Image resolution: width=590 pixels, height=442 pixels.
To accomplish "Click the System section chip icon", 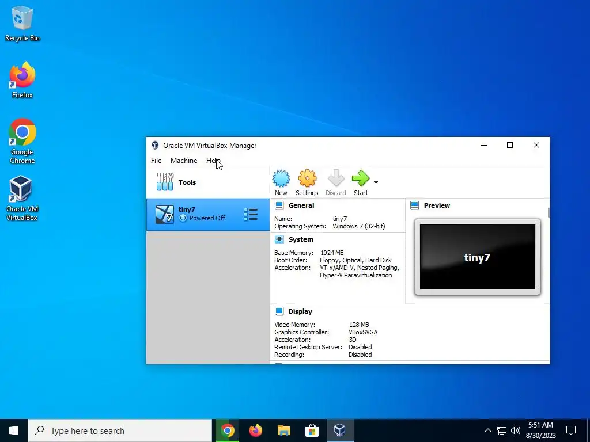I will pos(279,239).
